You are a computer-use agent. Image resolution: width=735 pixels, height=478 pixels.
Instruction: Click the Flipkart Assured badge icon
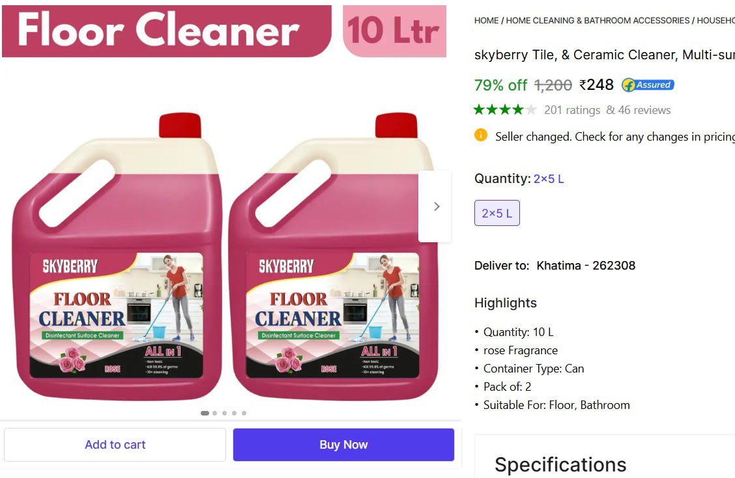coord(648,85)
